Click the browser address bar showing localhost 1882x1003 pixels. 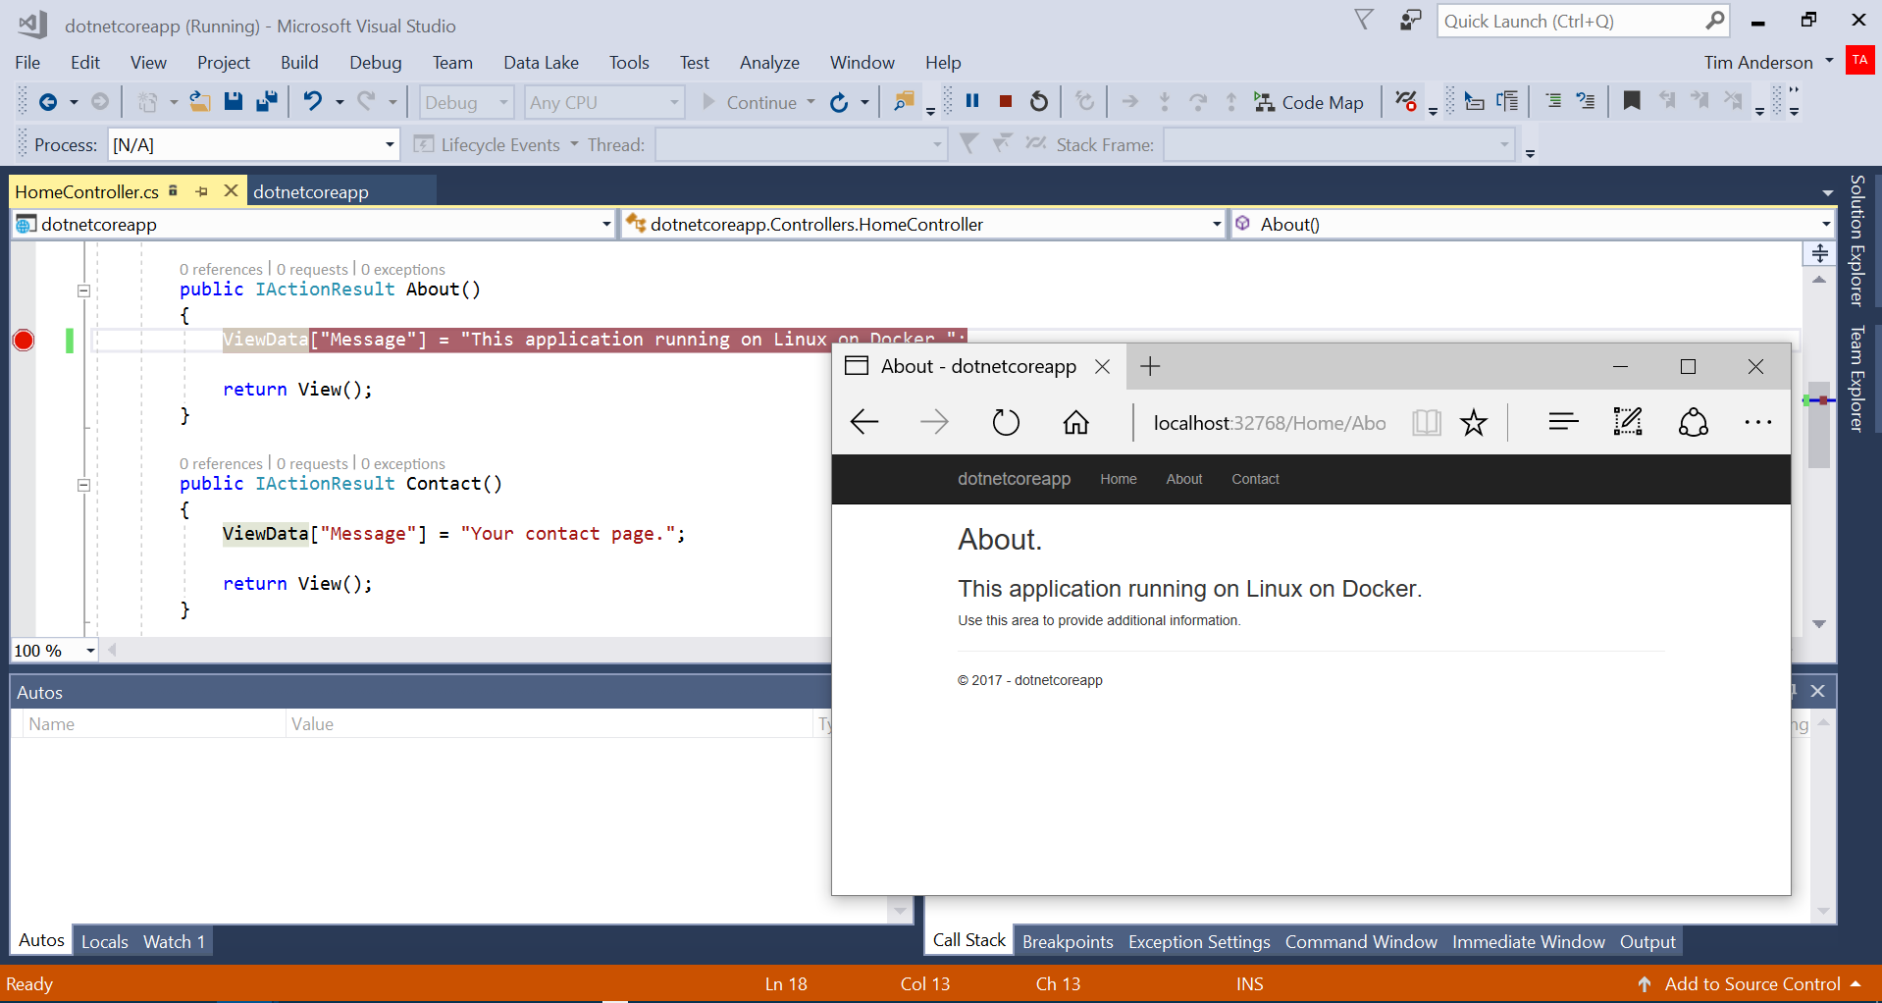tap(1270, 423)
